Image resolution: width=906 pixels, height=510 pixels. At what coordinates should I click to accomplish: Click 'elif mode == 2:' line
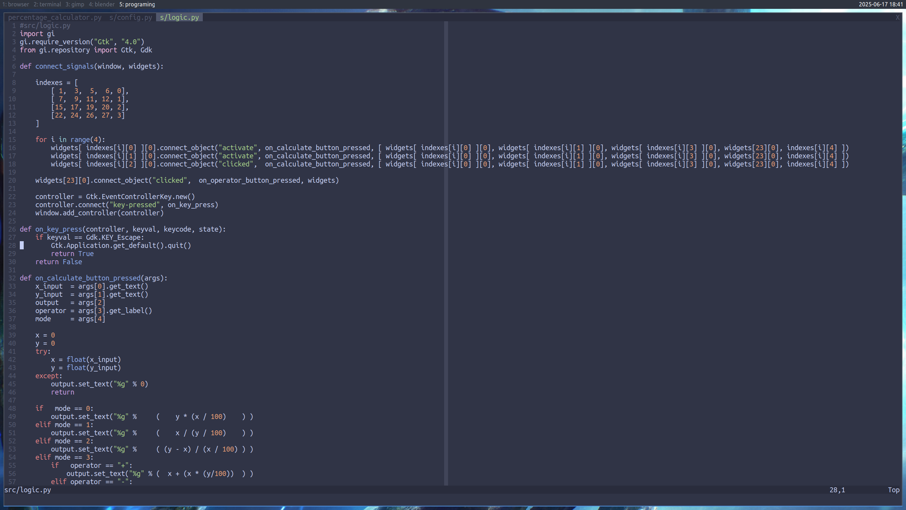(64, 441)
